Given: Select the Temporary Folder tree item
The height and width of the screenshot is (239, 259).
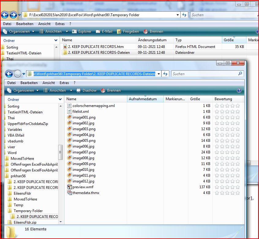Looking at the screenshot, I should (28, 211).
